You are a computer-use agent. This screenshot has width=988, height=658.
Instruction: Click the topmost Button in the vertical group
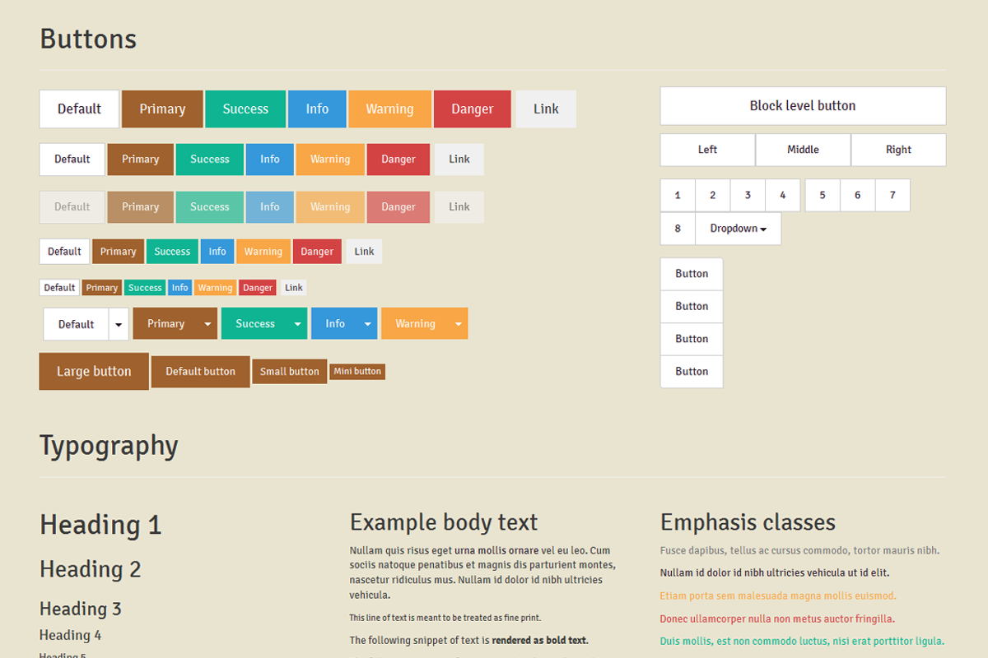pyautogui.click(x=692, y=274)
